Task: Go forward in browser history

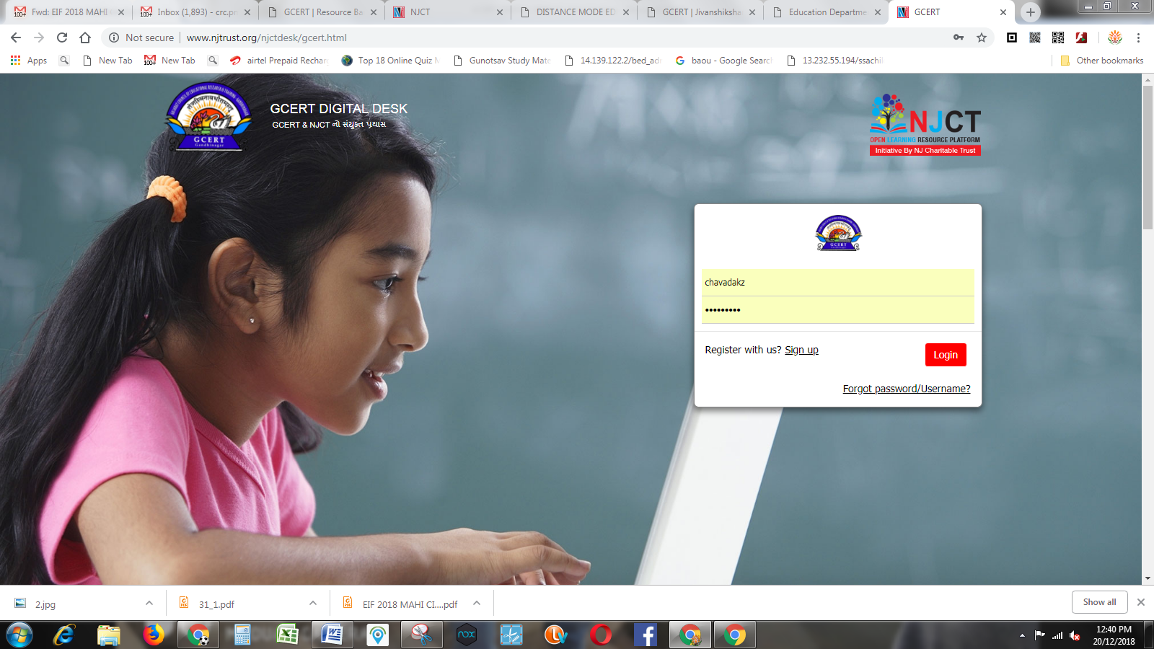Action: point(39,37)
